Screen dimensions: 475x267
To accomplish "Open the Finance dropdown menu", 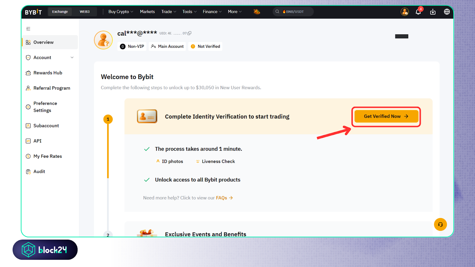I will (x=212, y=12).
